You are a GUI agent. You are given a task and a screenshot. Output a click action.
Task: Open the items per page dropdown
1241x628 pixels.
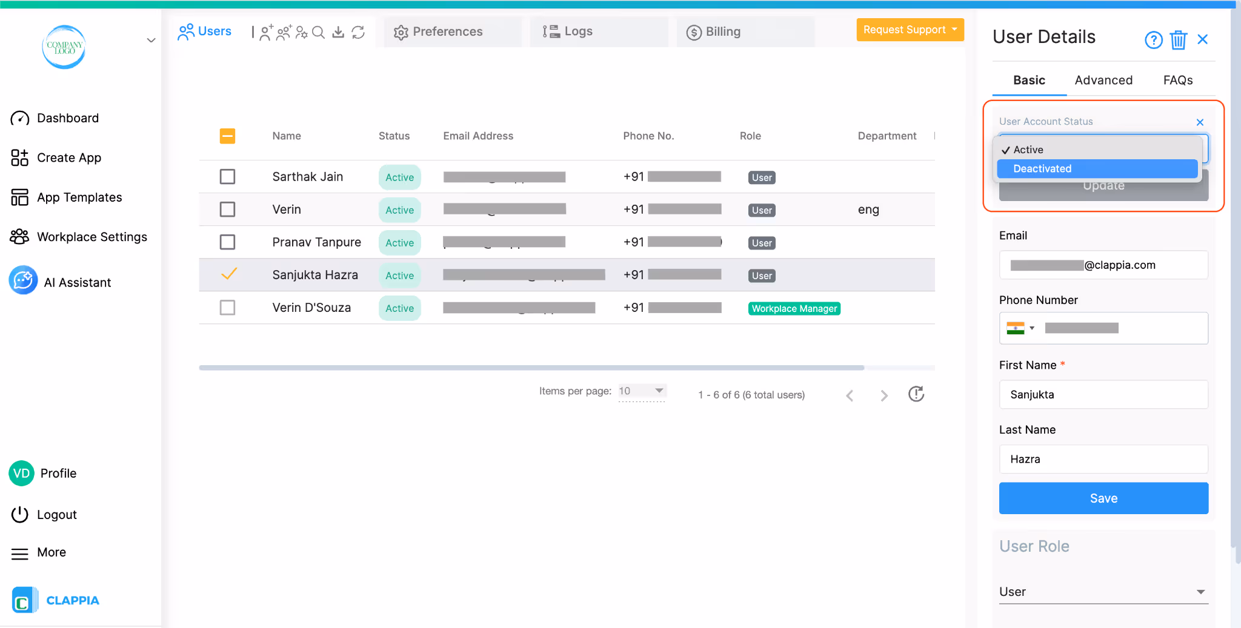pos(642,391)
